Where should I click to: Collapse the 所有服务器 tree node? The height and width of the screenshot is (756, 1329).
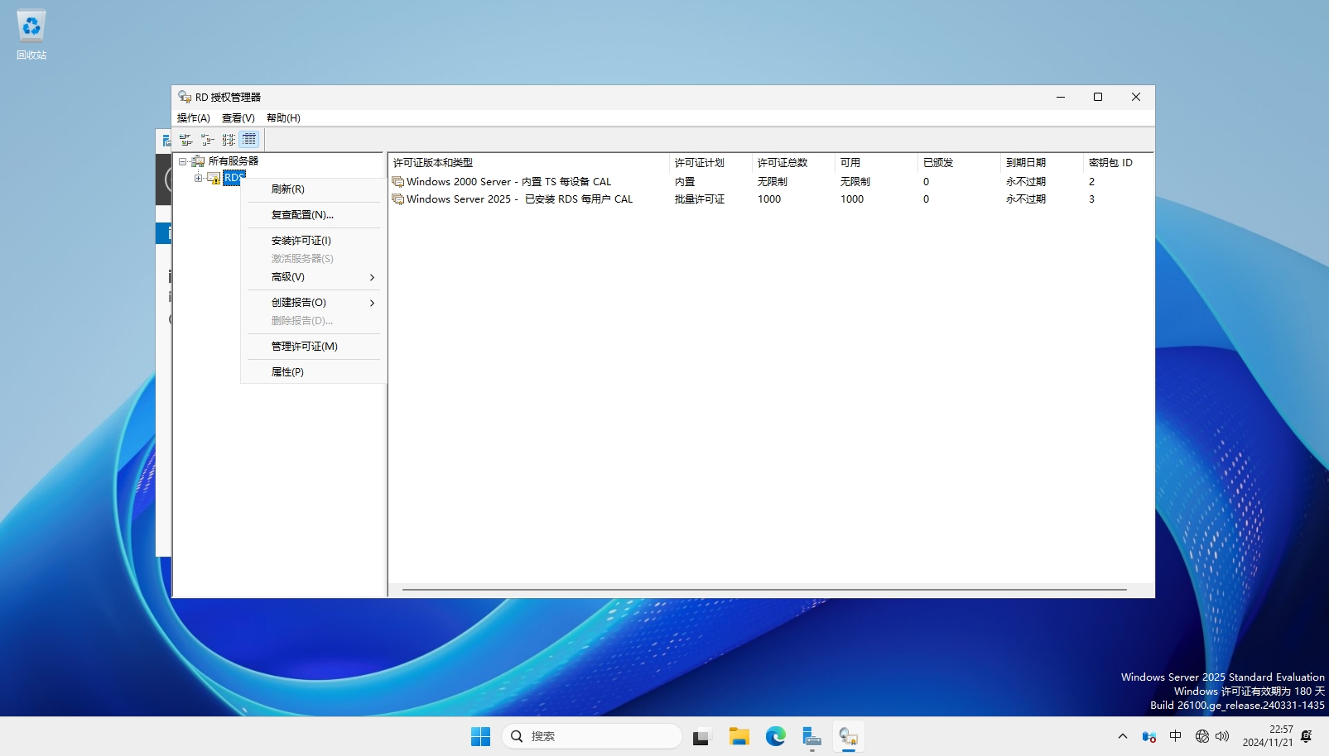pyautogui.click(x=183, y=161)
